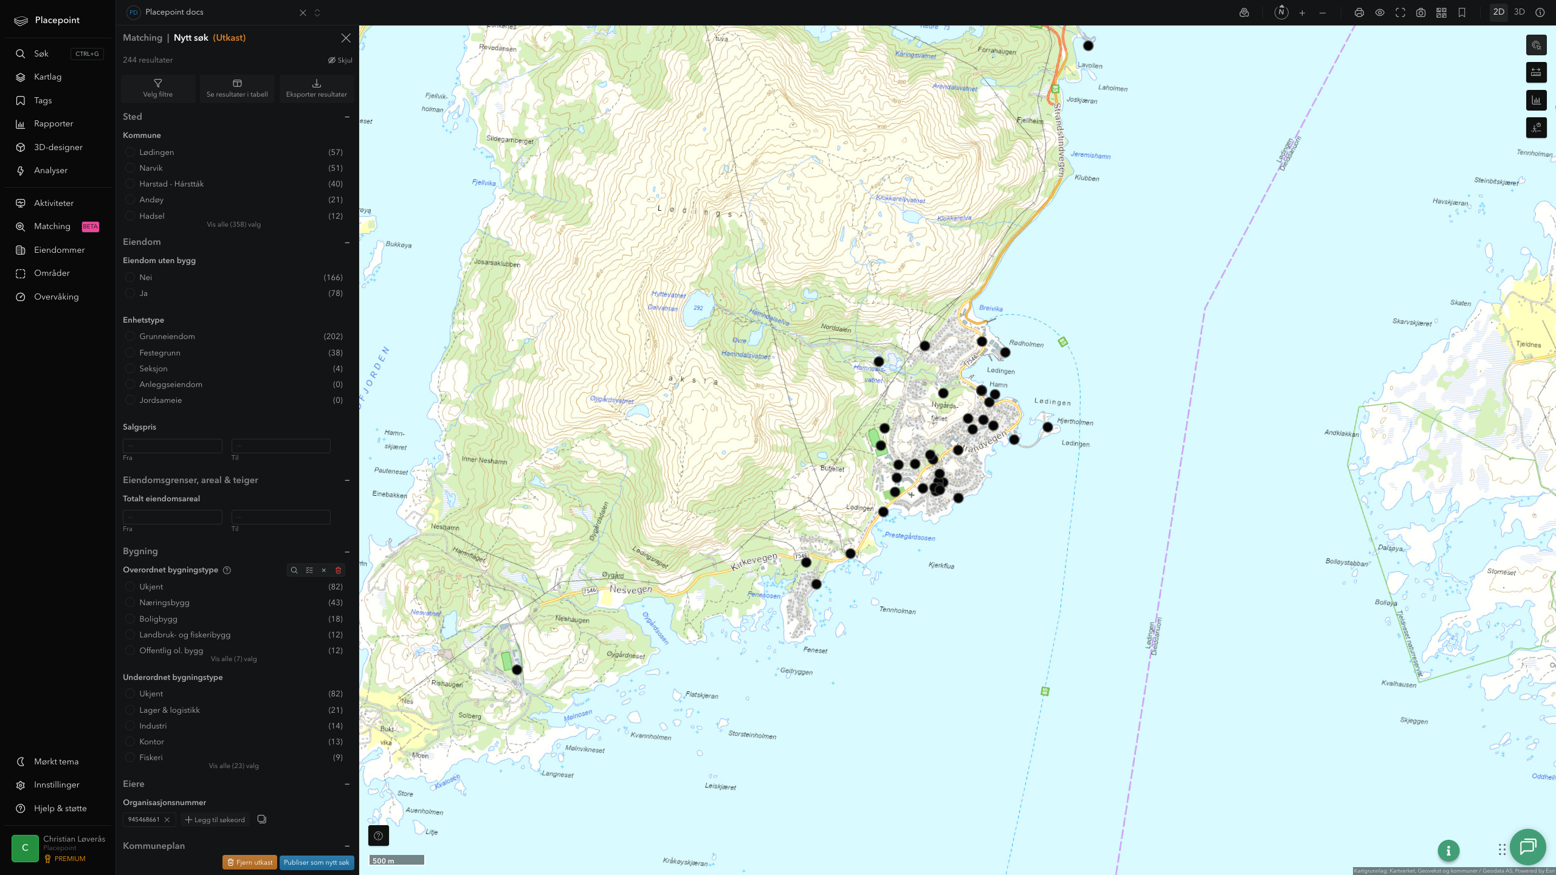Viewport: 1556px width, 875px height.
Task: Remove organisasjonsnummer 945468661 tag
Action: (x=167, y=820)
